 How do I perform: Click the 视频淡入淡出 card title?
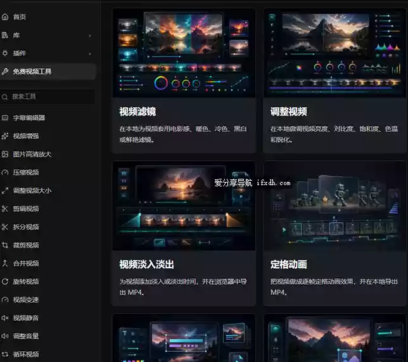(146, 264)
